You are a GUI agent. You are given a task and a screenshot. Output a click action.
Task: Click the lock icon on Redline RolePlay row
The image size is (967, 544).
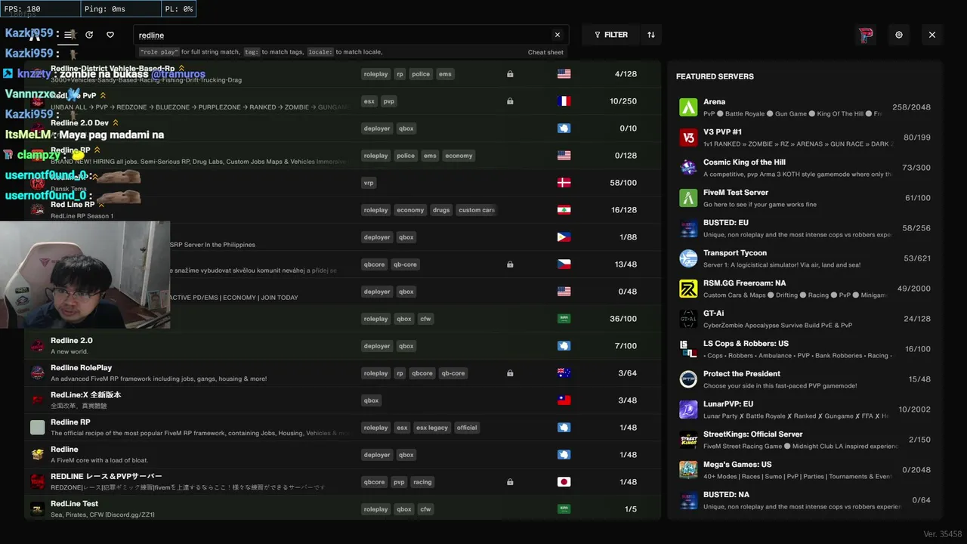coord(510,373)
